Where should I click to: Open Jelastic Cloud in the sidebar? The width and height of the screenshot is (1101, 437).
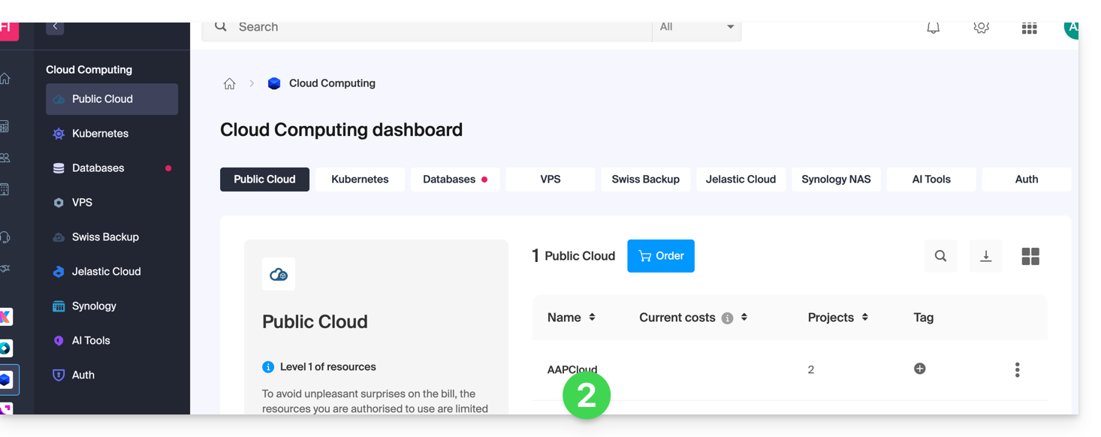pyautogui.click(x=106, y=272)
